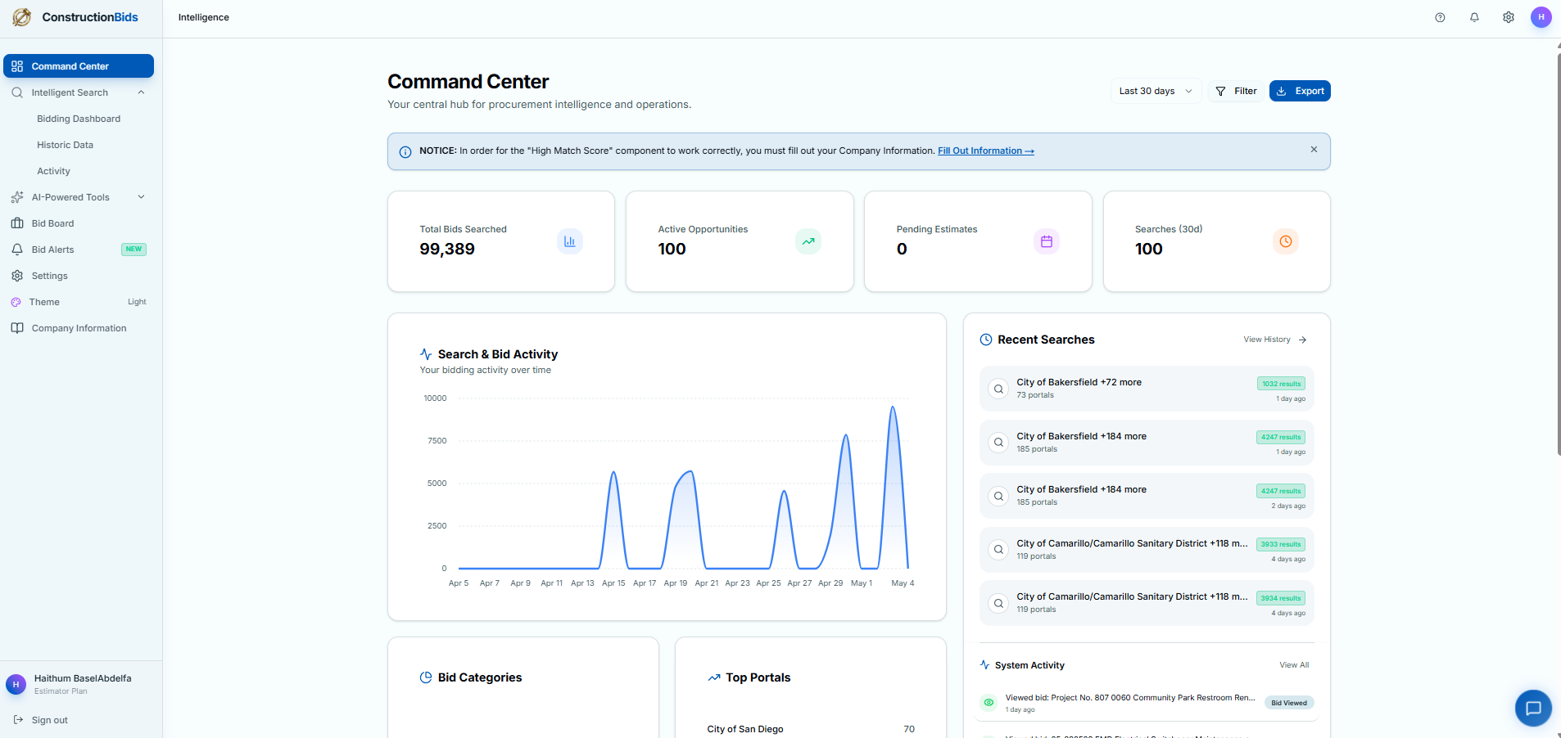Click the Haithum BaselAbdelfa user name
The image size is (1561, 738).
point(83,678)
